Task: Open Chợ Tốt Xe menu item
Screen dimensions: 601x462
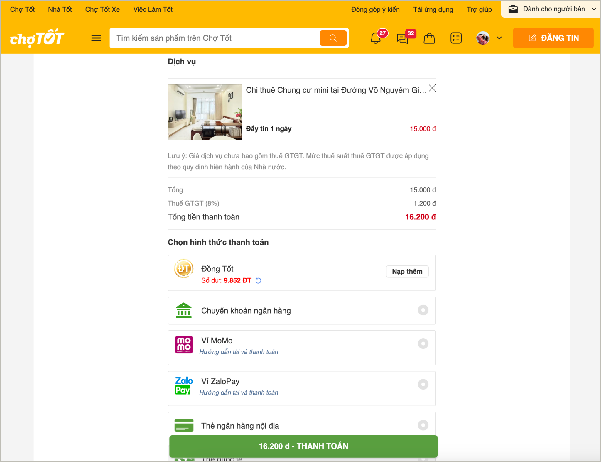Action: click(102, 9)
